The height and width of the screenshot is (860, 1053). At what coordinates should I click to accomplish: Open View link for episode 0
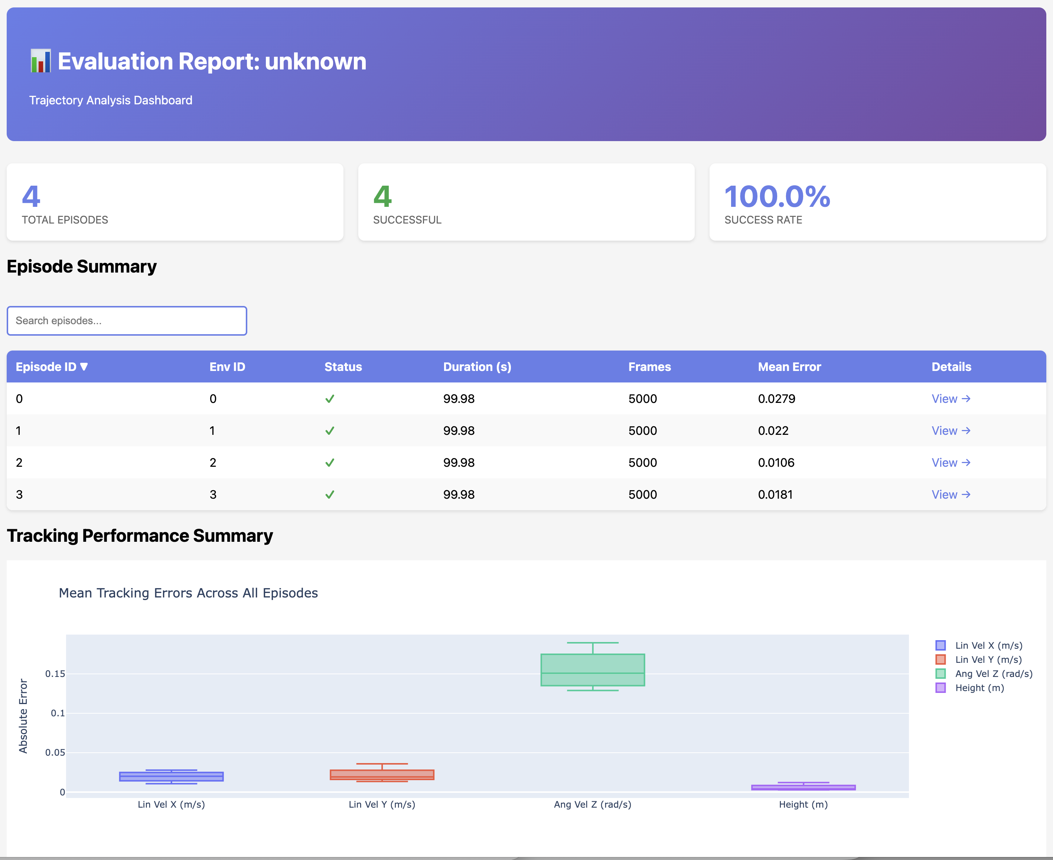coord(951,399)
